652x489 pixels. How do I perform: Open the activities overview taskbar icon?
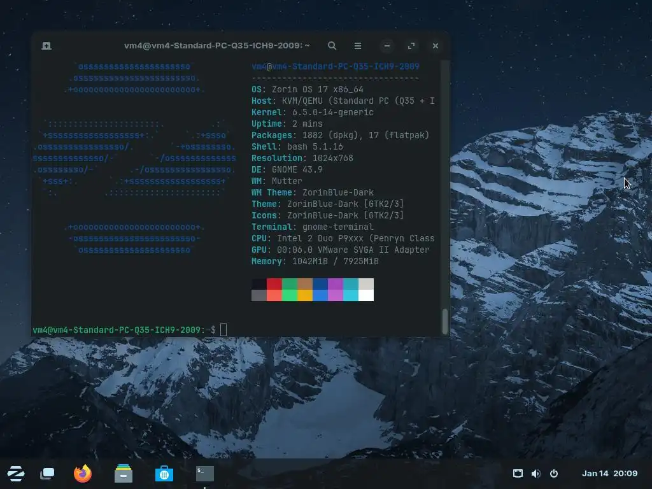click(47, 474)
